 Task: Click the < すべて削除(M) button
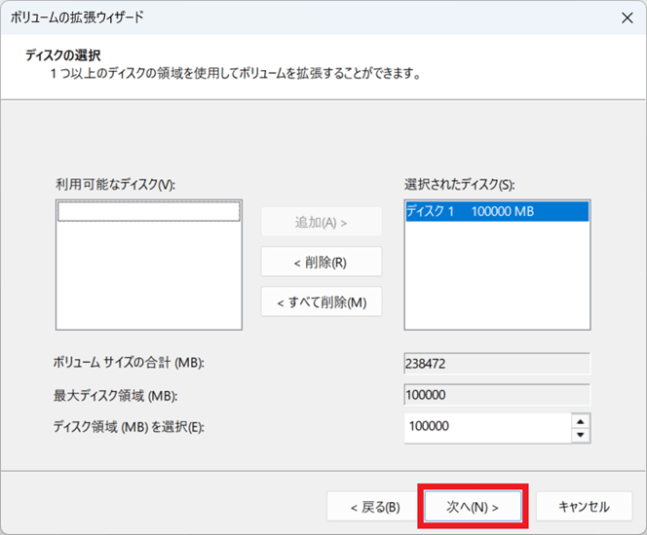pos(321,302)
